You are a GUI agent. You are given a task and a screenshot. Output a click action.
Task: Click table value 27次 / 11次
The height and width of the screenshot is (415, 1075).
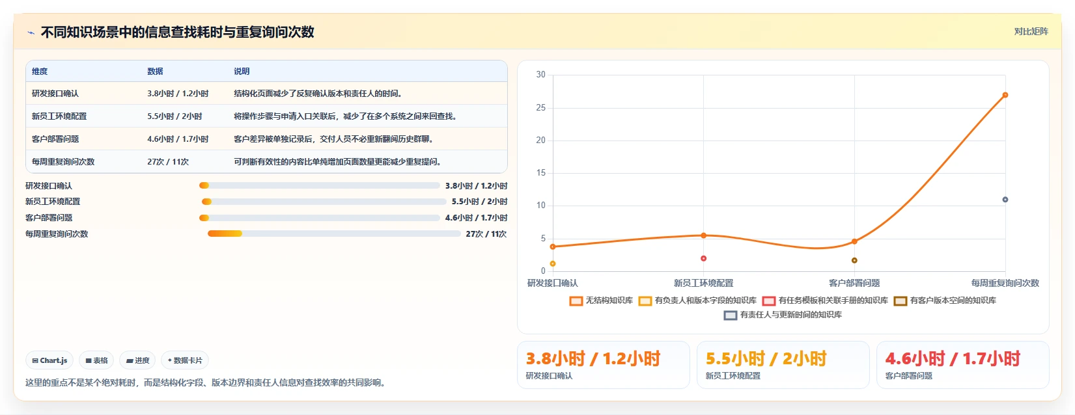pos(168,162)
